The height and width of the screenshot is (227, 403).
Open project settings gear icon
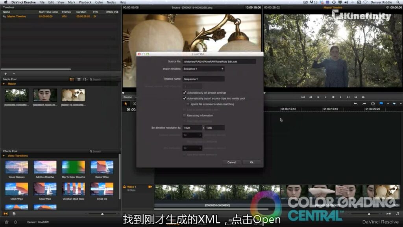(15, 222)
